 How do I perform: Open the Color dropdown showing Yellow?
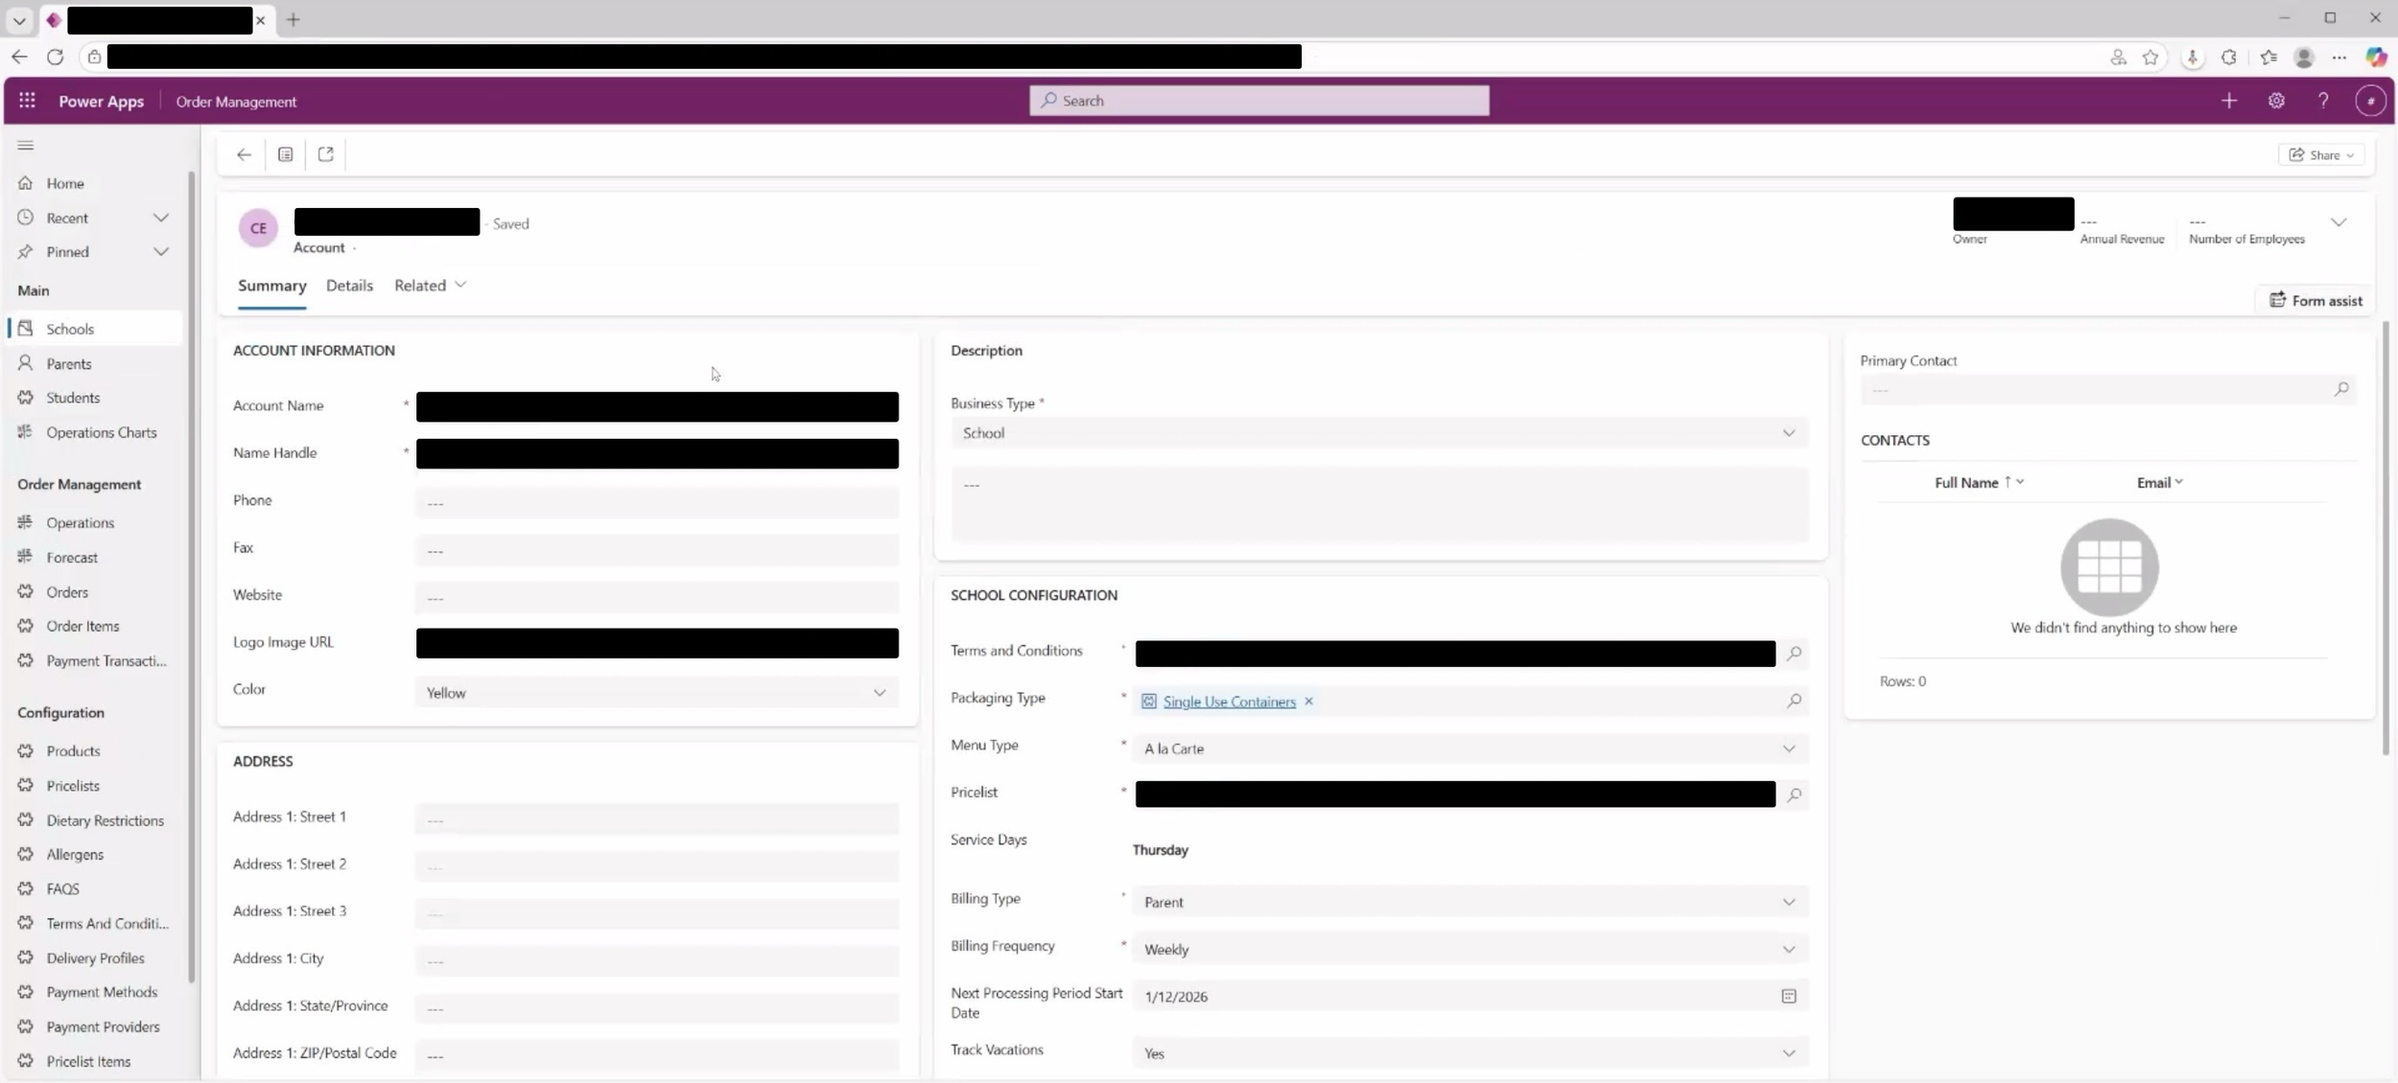click(x=656, y=693)
